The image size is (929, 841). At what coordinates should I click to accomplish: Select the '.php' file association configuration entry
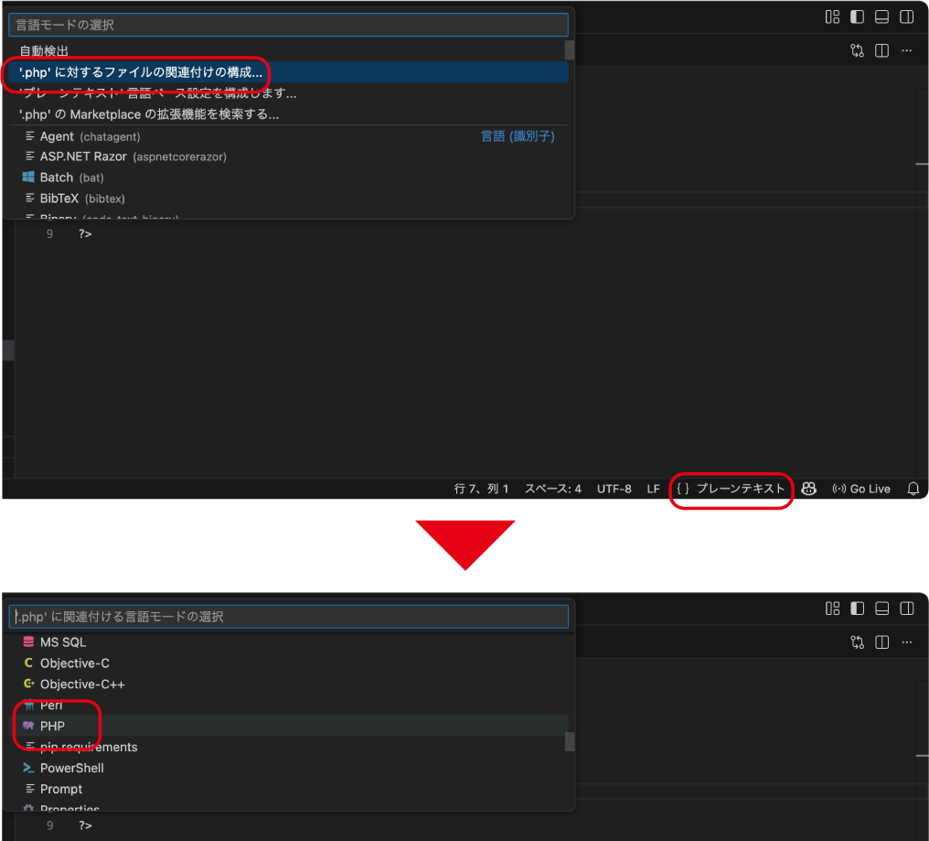141,72
